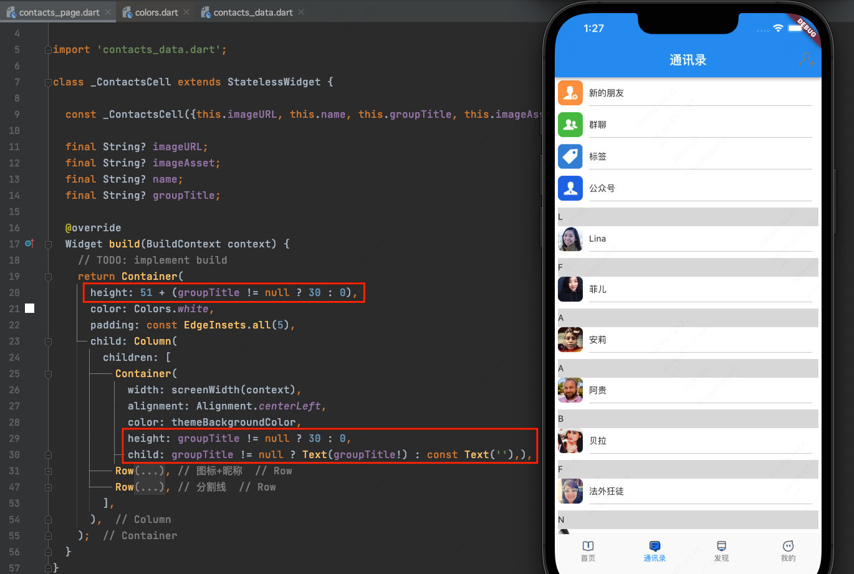Close the contacts_page.dart tab
This screenshot has height=574, width=854.
pos(108,12)
